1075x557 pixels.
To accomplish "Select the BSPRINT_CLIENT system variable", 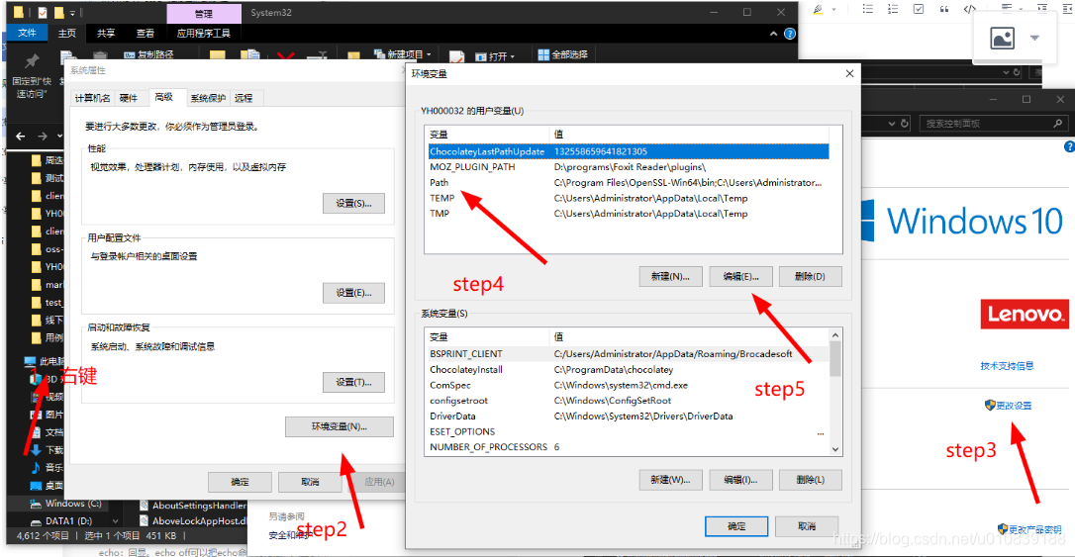I will click(x=628, y=354).
